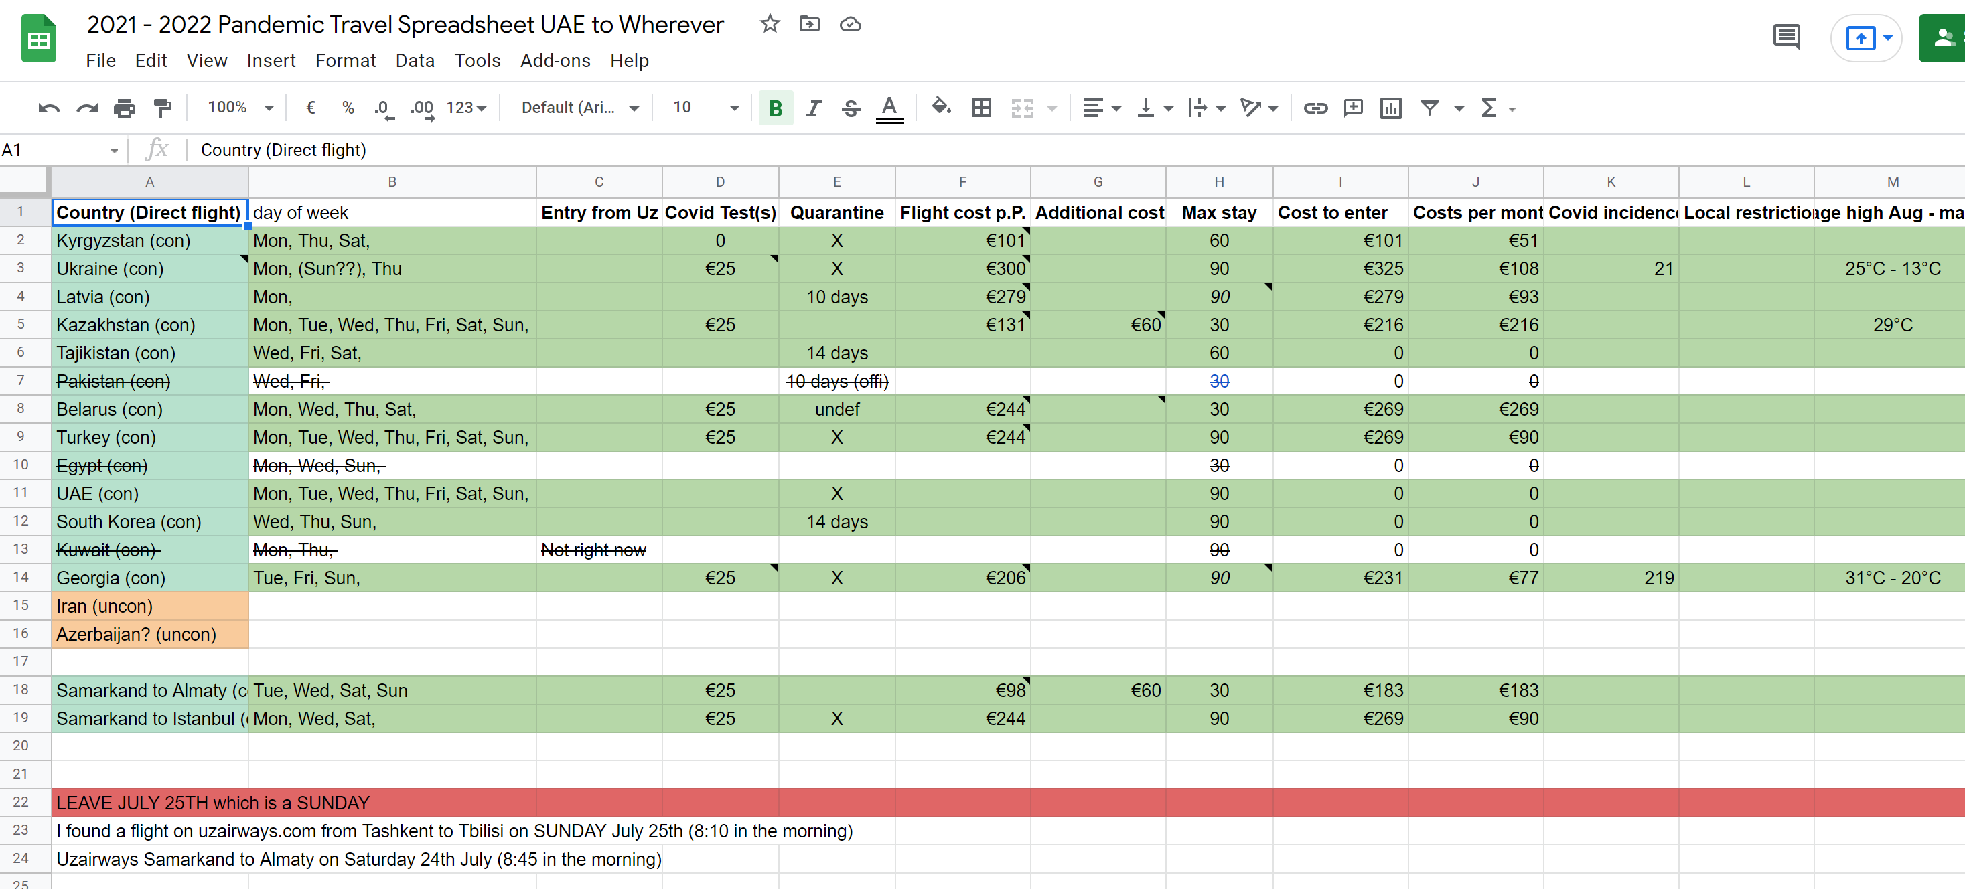
Task: Toggle bold formatting
Action: (775, 108)
